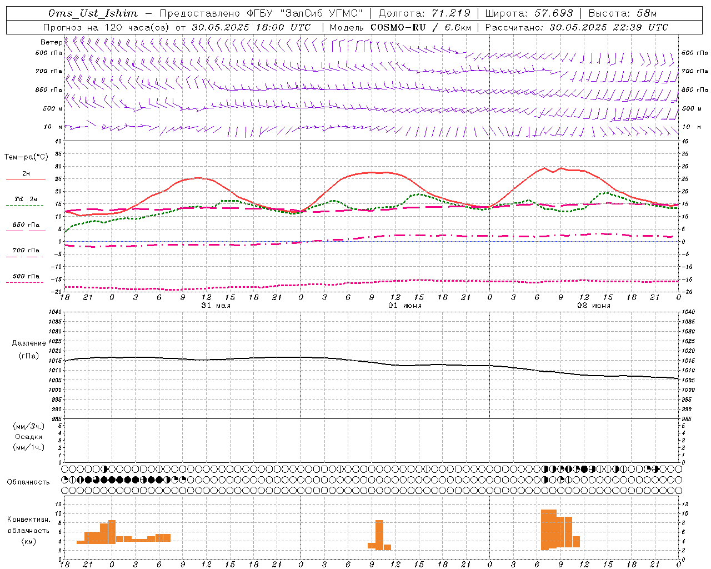Click the '31 мая' date label
The height and width of the screenshot is (569, 711).
click(x=216, y=305)
